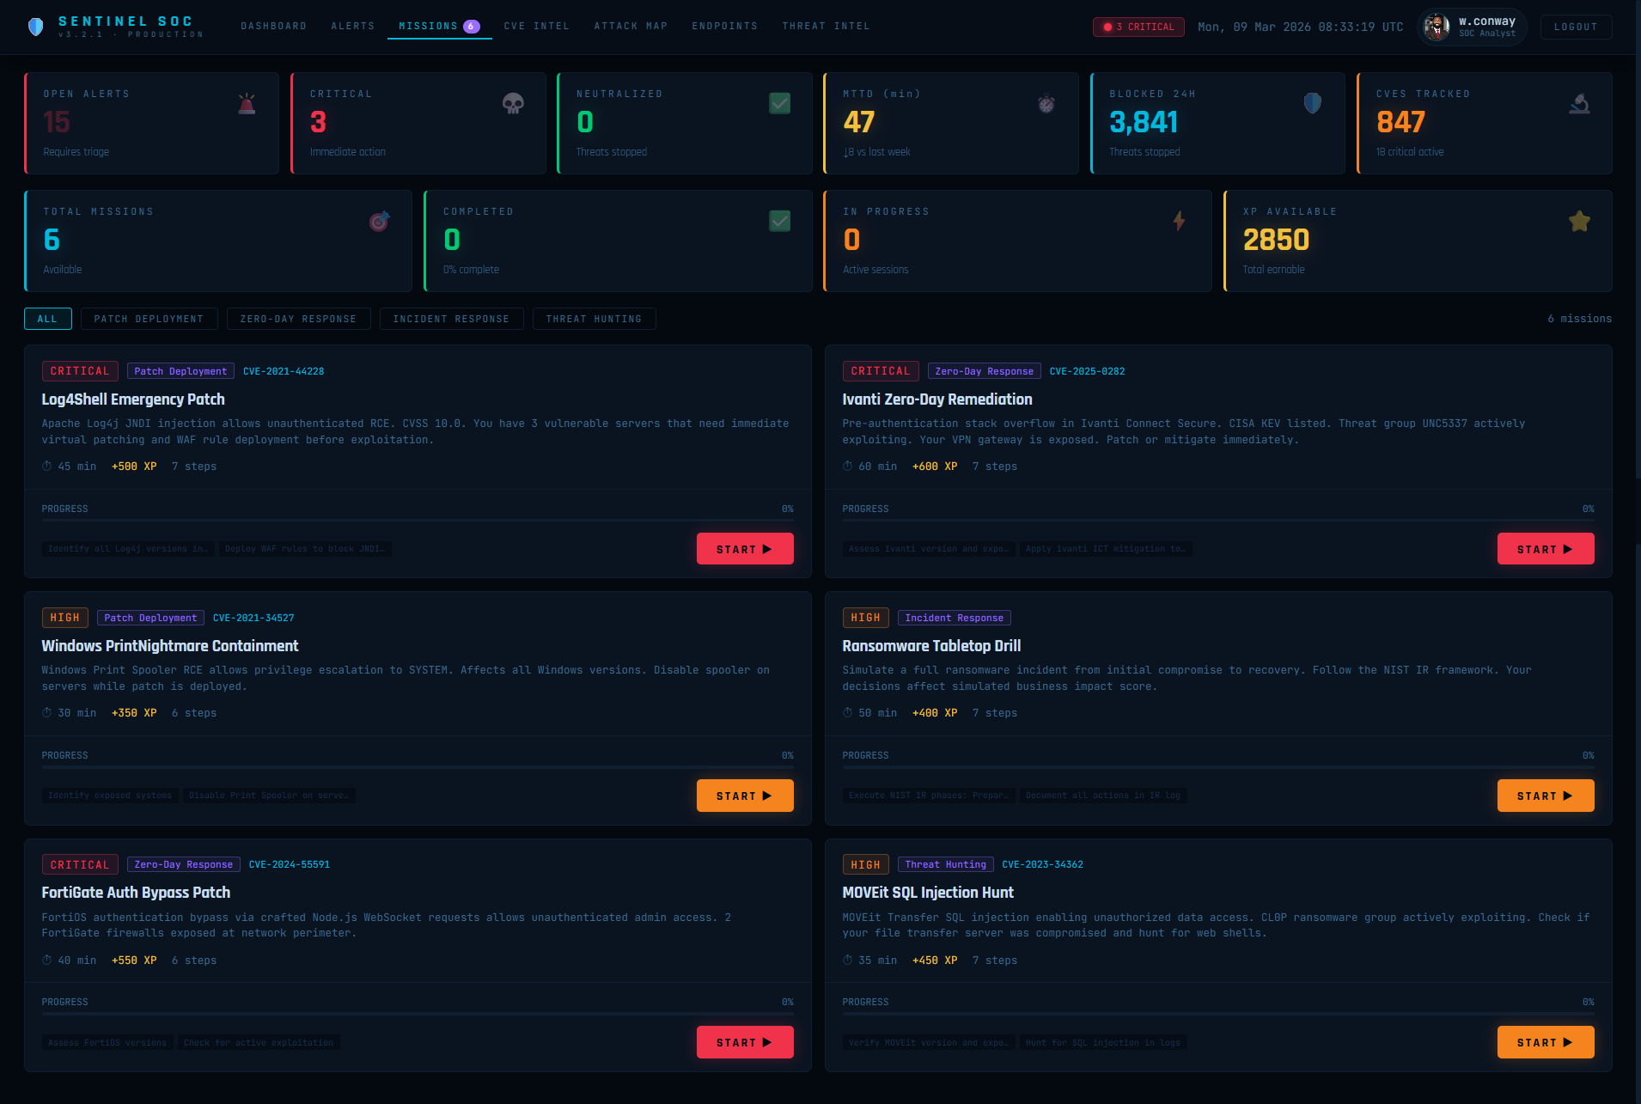1641x1104 pixels.
Task: Click Log4Shell Emergency Patch title
Action: (x=133, y=400)
